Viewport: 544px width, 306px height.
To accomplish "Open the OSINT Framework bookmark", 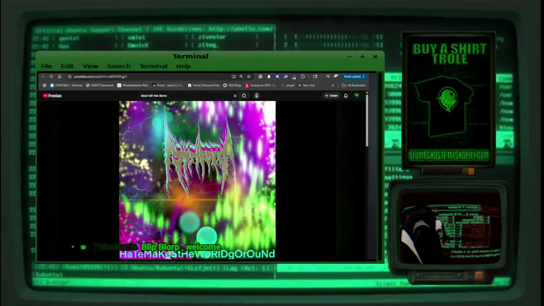I will click(x=99, y=85).
